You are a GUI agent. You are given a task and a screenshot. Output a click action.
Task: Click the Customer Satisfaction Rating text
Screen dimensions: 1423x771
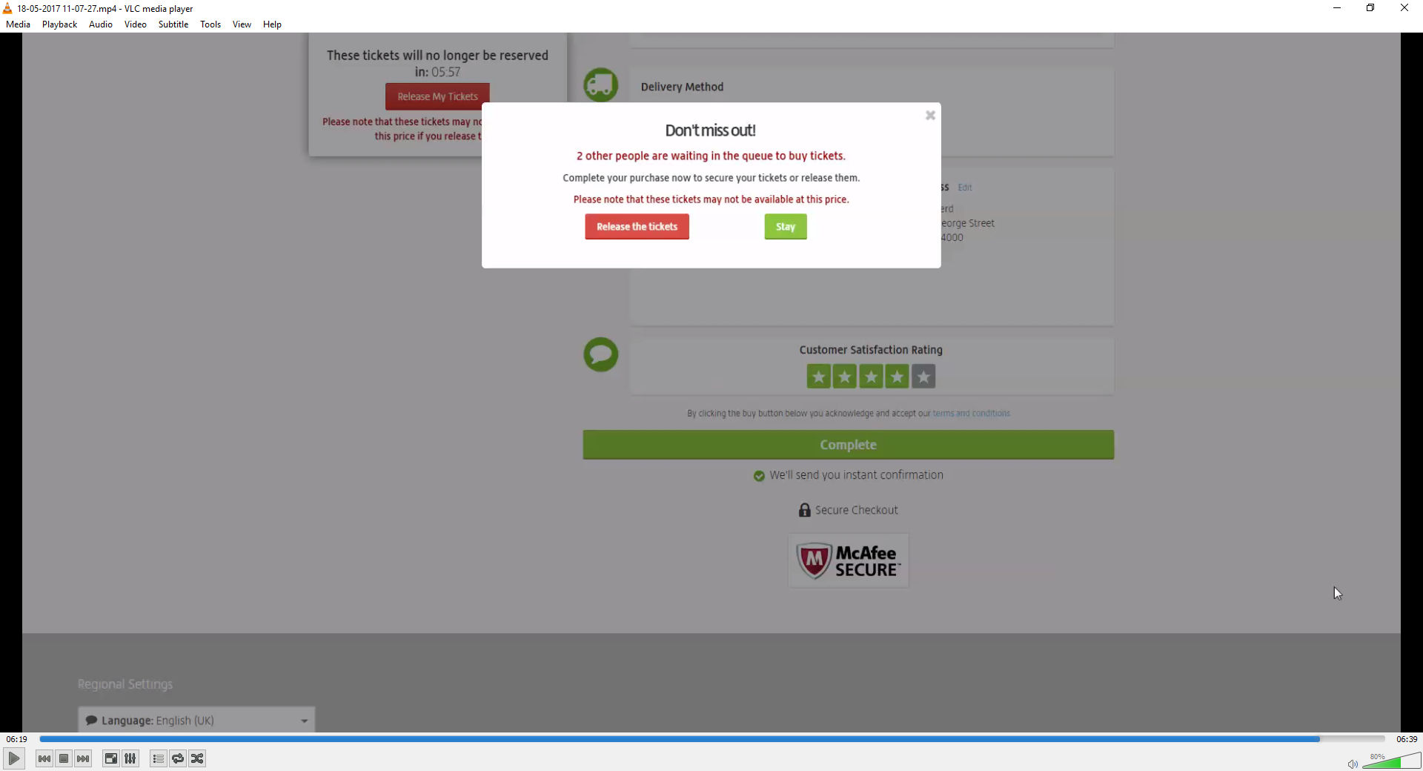(871, 350)
